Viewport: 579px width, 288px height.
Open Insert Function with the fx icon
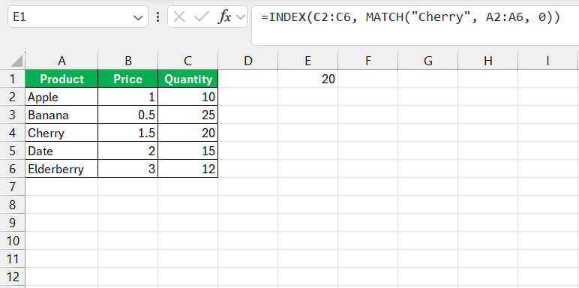(x=223, y=17)
